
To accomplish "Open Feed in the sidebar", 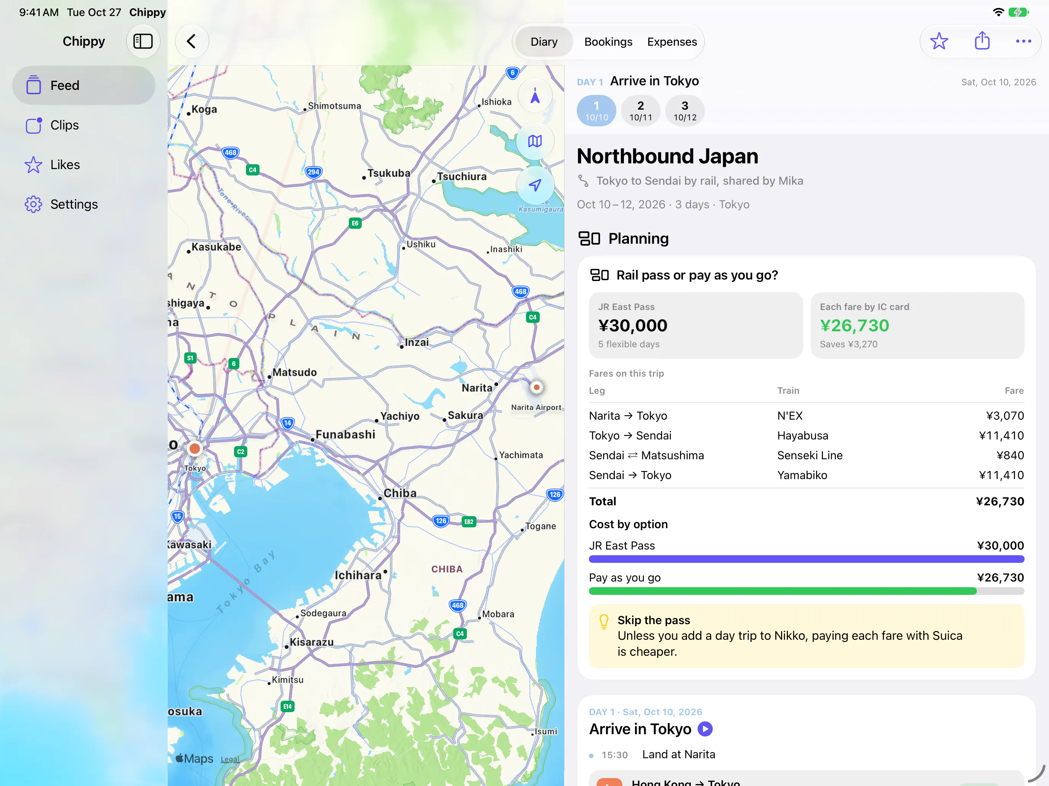I will tap(84, 85).
